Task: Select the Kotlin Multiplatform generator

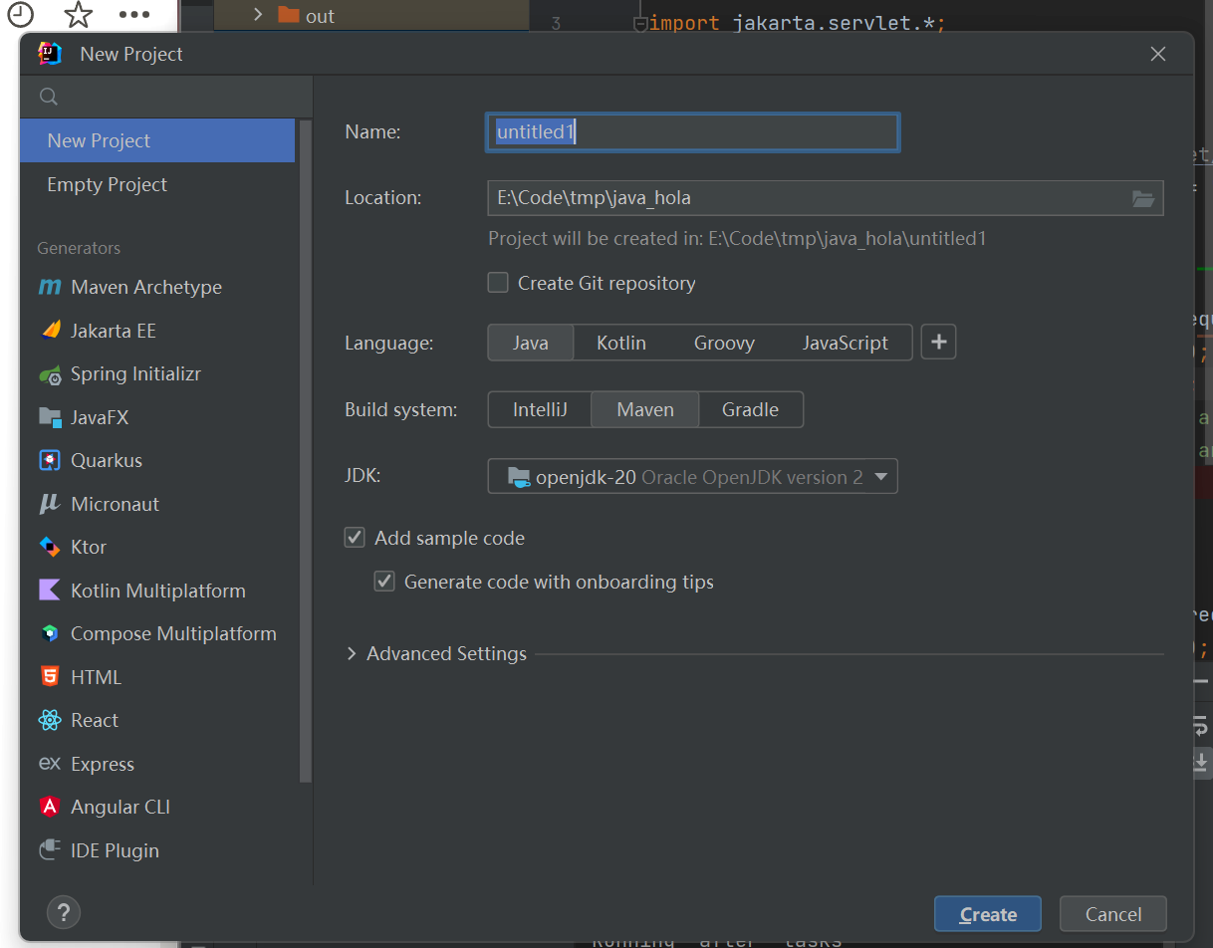Action: tap(157, 591)
